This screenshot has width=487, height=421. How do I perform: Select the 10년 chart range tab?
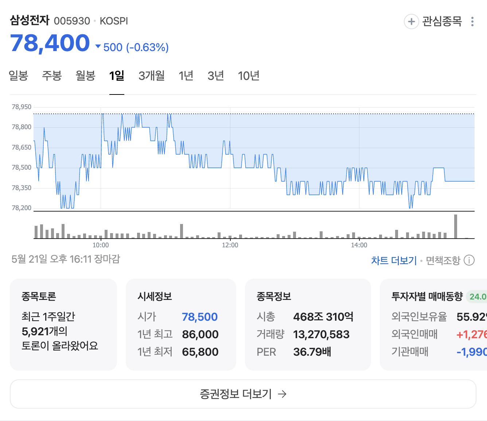pyautogui.click(x=249, y=76)
